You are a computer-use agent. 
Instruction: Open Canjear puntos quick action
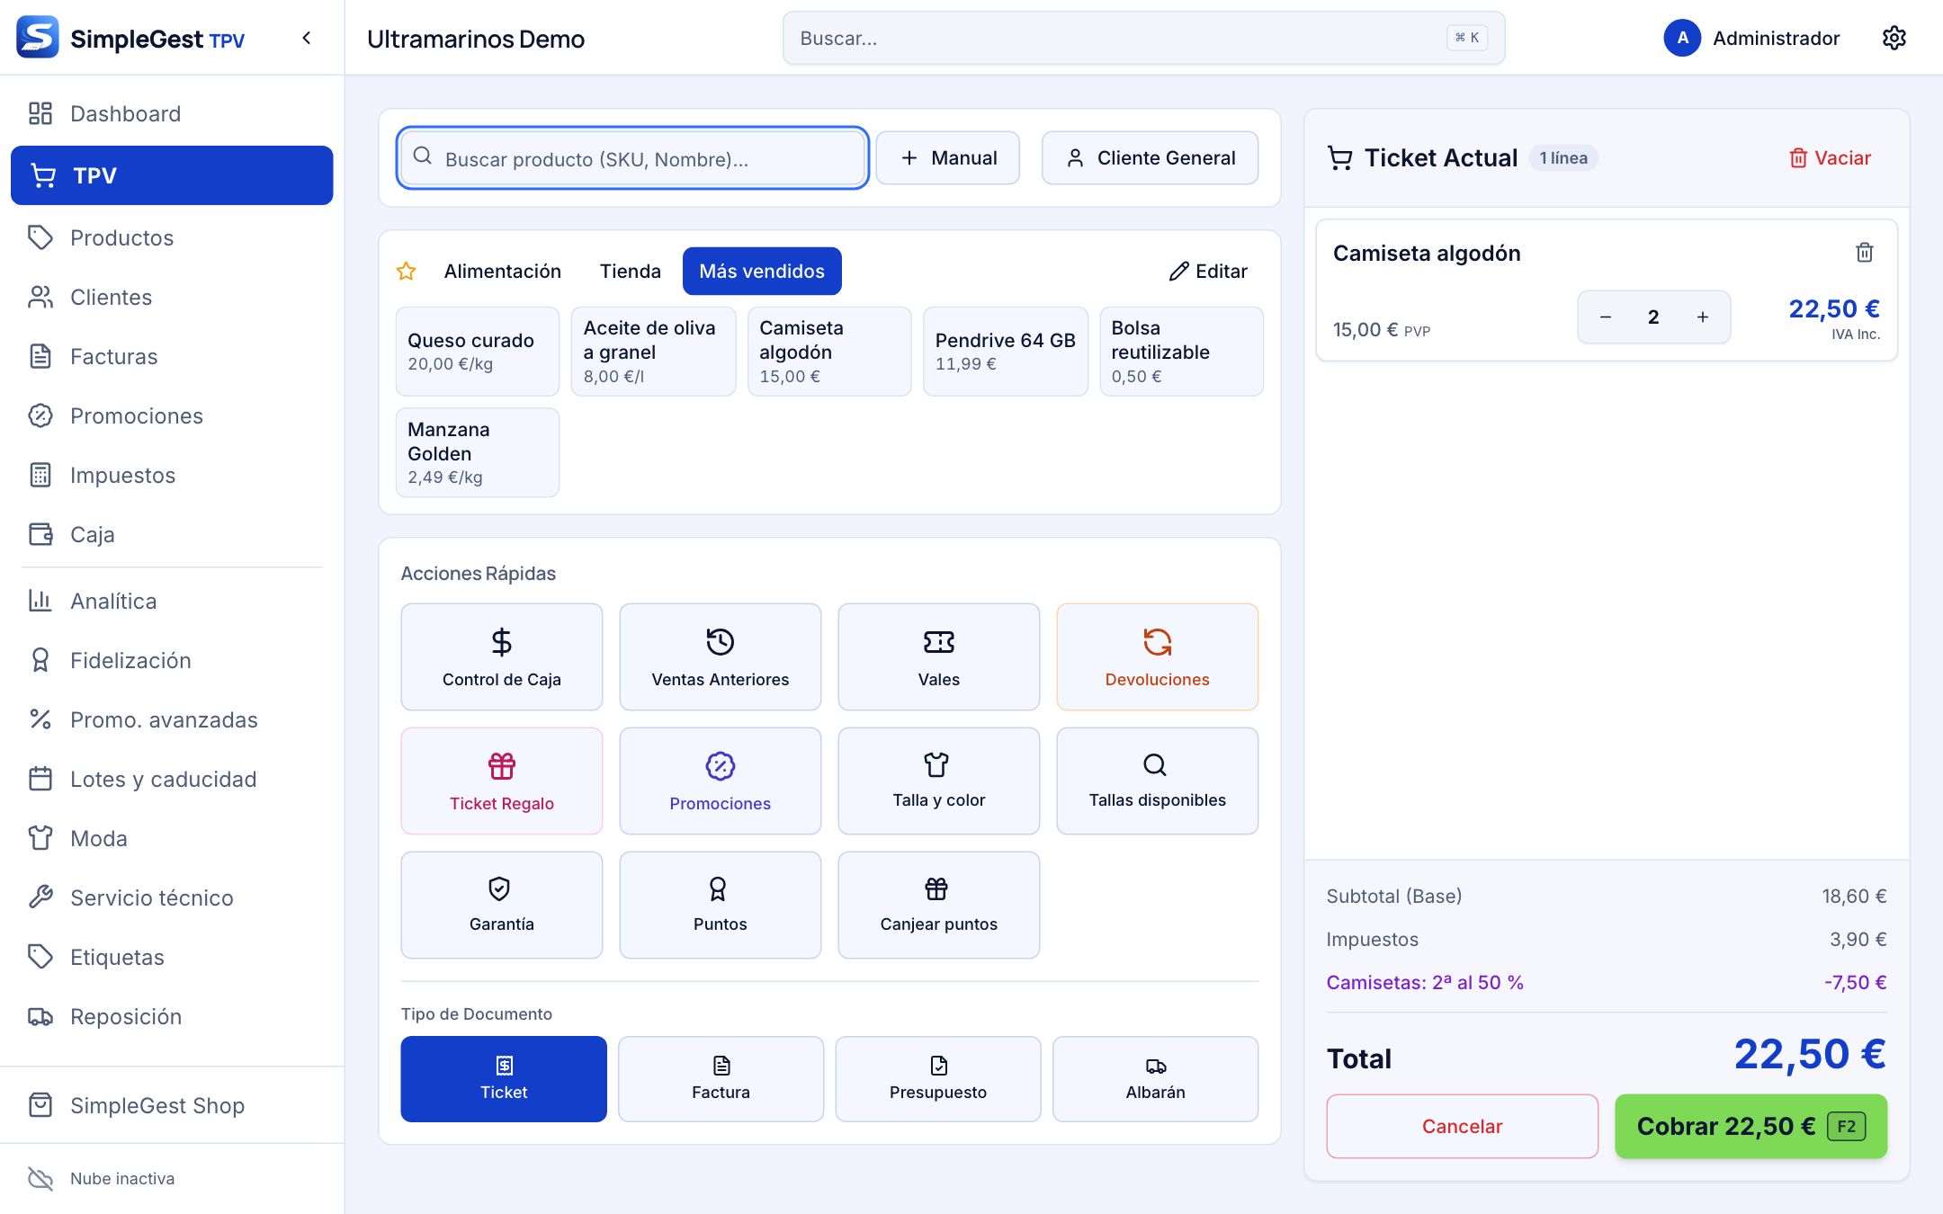point(939,905)
